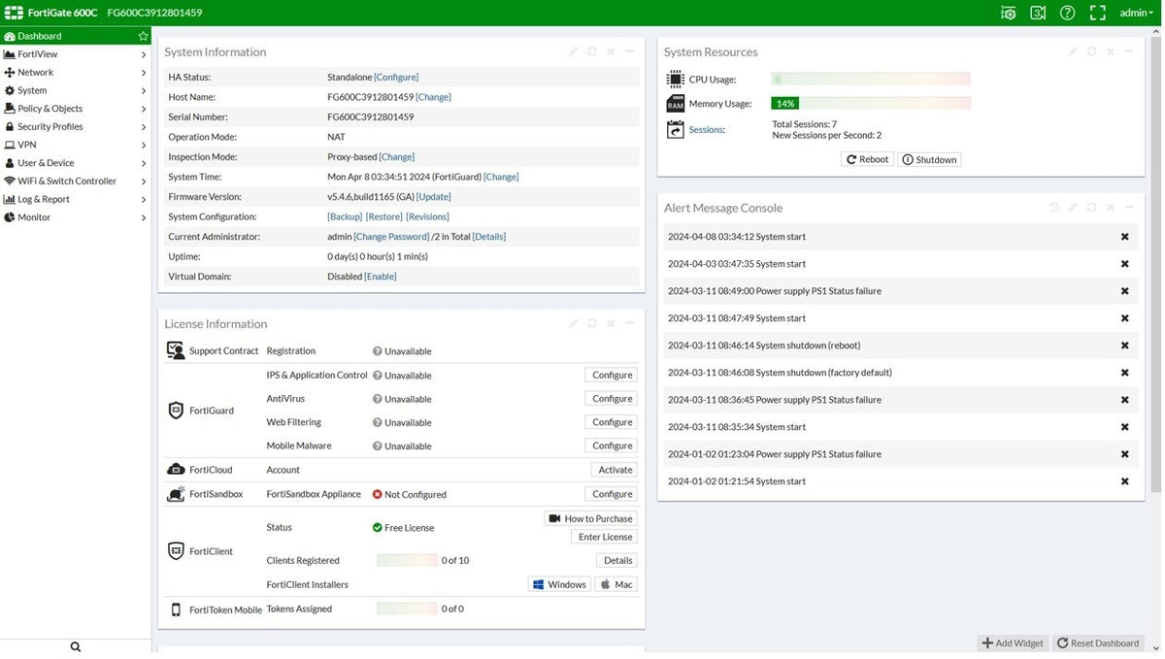Click the search icon below the sidebar
This screenshot has width=1165, height=659.
coord(76,647)
